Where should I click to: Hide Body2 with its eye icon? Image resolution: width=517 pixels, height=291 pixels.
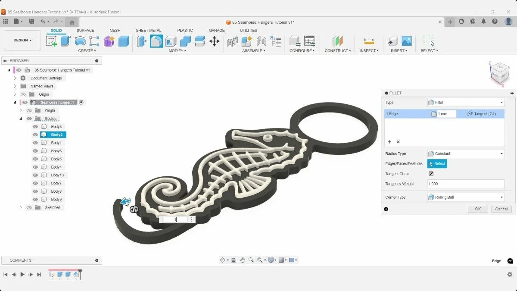[x=35, y=135]
